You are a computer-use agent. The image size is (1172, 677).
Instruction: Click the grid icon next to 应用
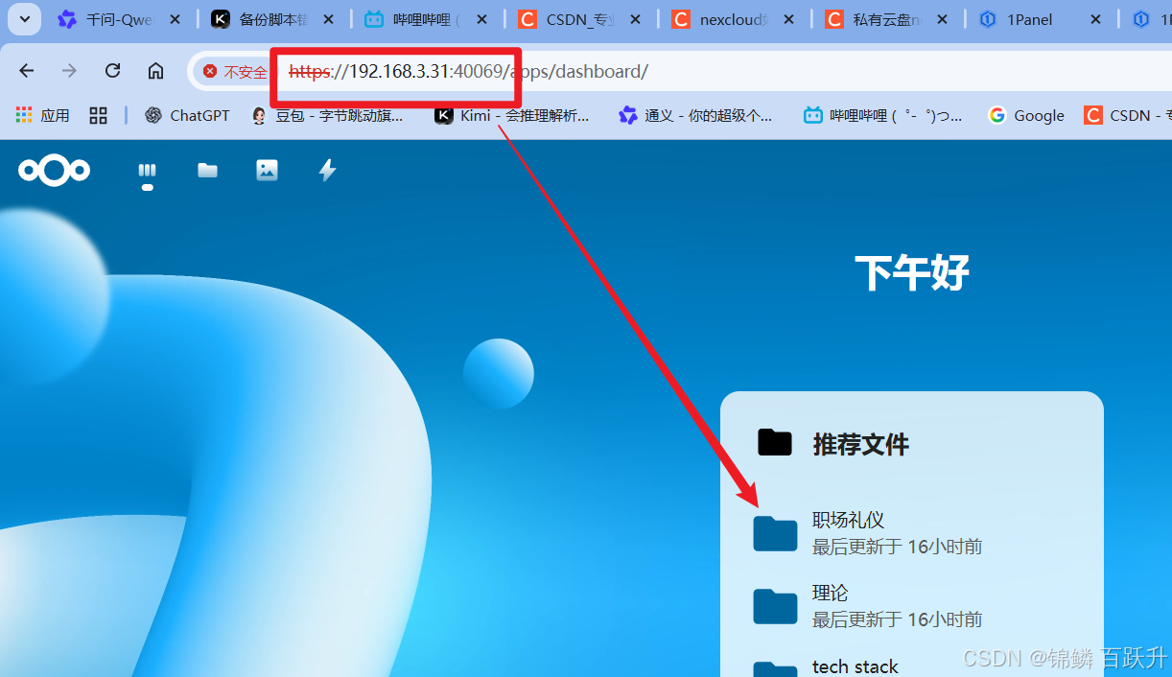point(98,115)
